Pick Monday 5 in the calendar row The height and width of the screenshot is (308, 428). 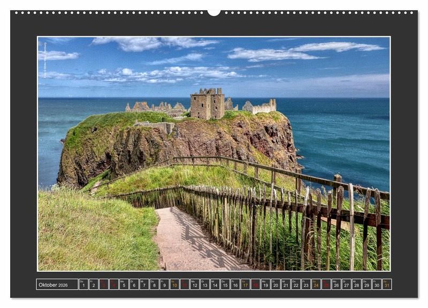click(124, 285)
